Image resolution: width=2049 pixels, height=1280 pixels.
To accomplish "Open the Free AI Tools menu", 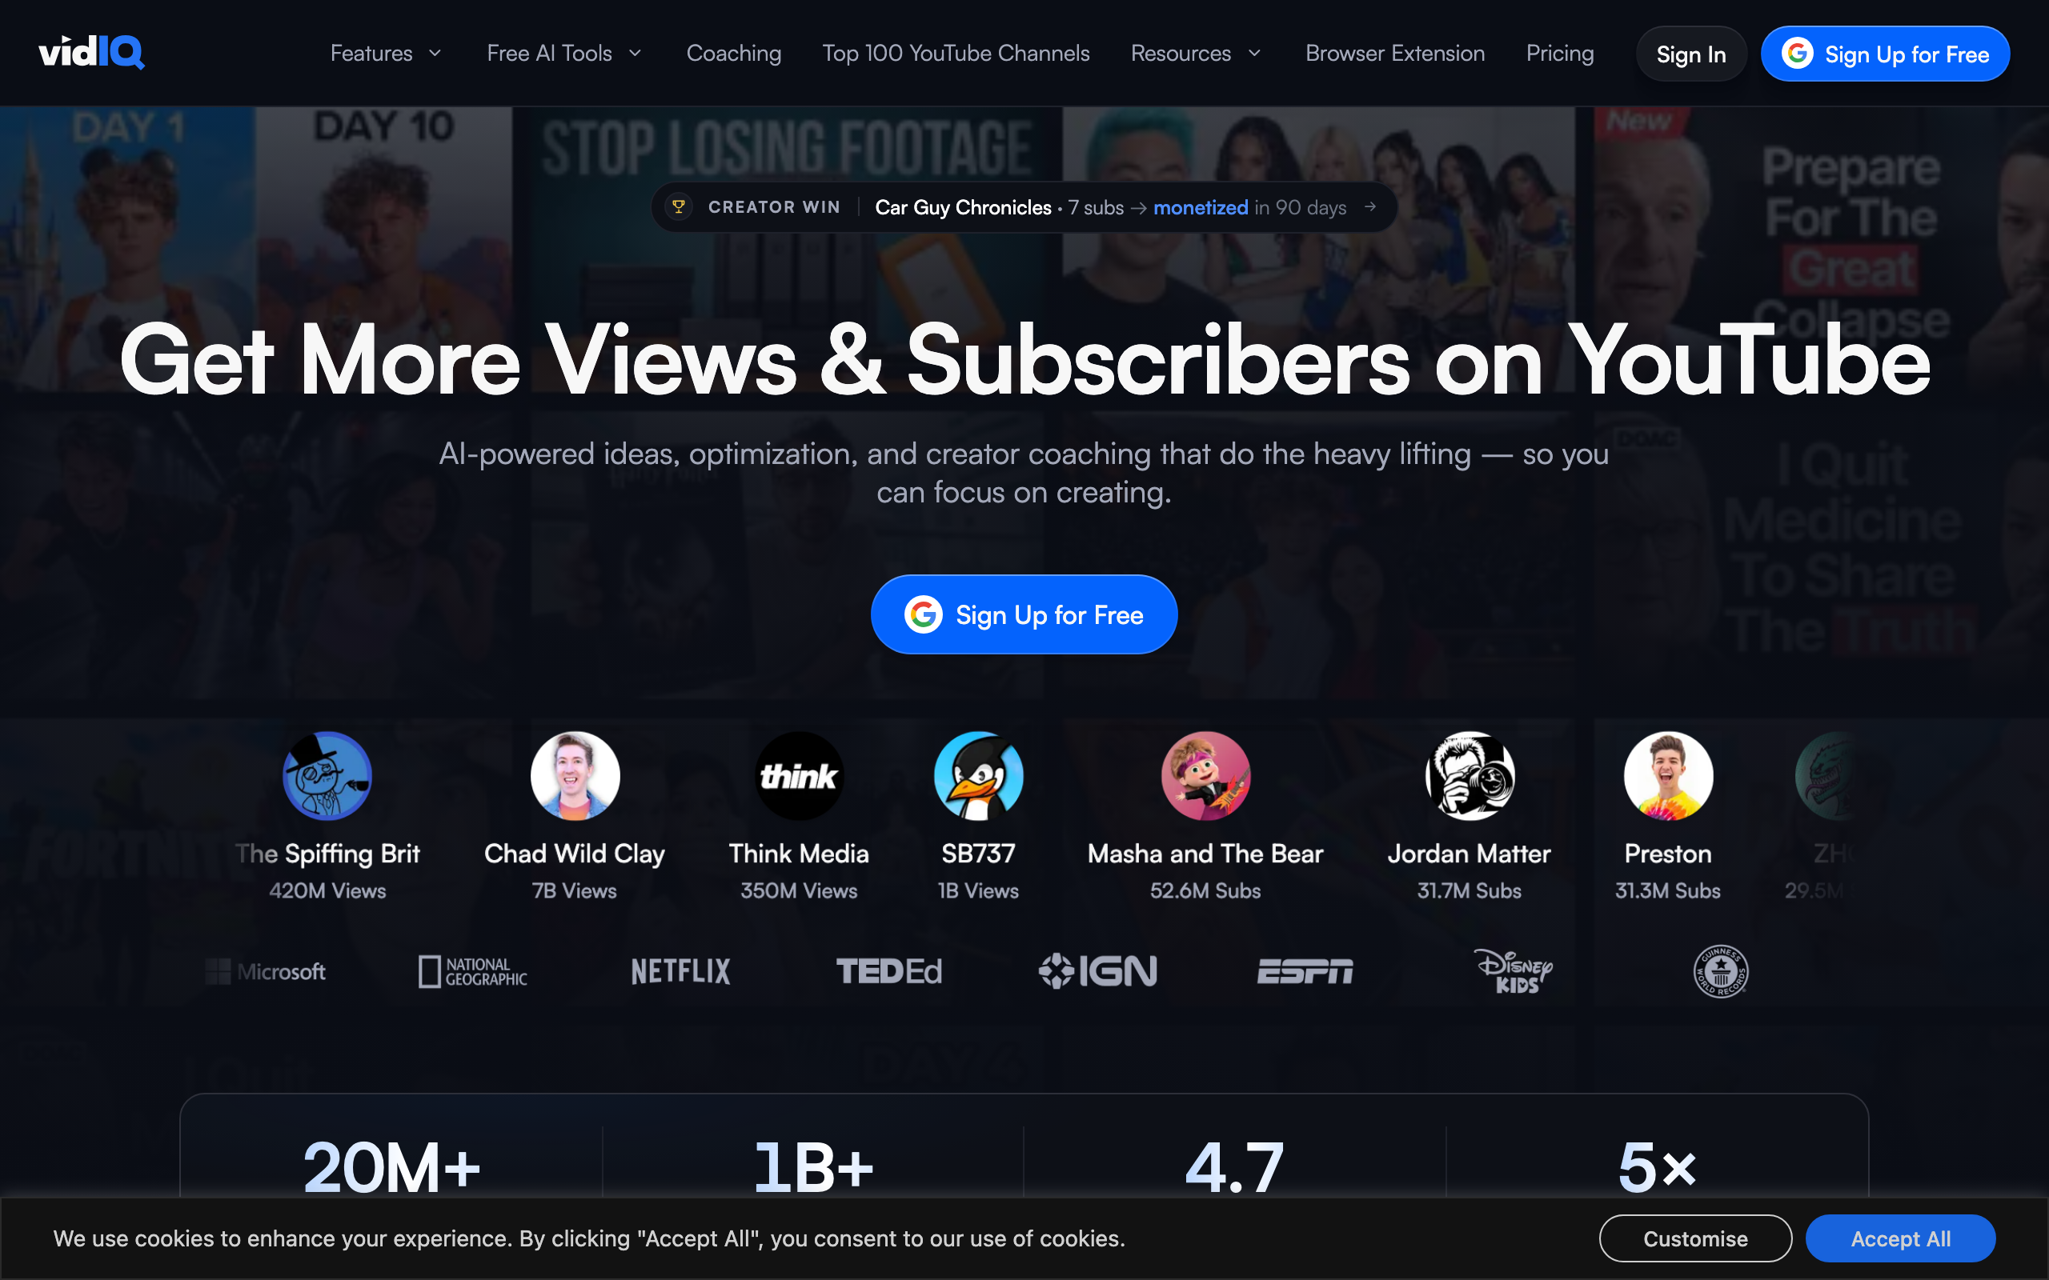I will click(565, 54).
